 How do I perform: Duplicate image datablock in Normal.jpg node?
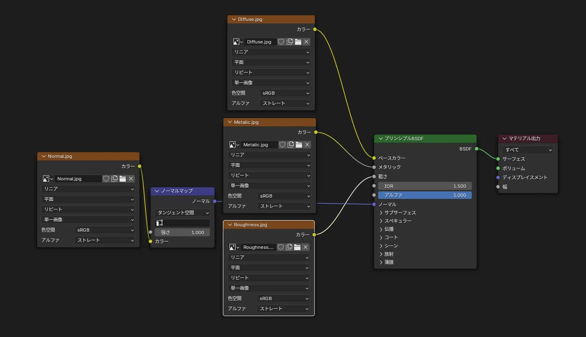pos(114,179)
